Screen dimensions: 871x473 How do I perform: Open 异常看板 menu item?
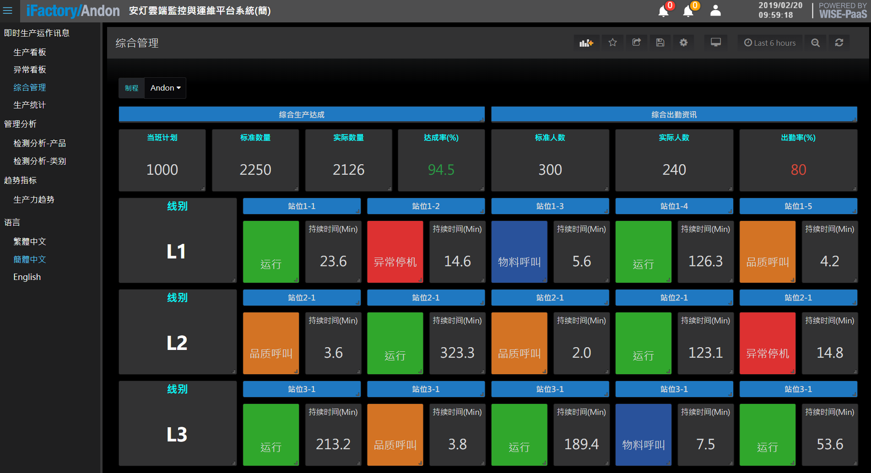pos(30,70)
